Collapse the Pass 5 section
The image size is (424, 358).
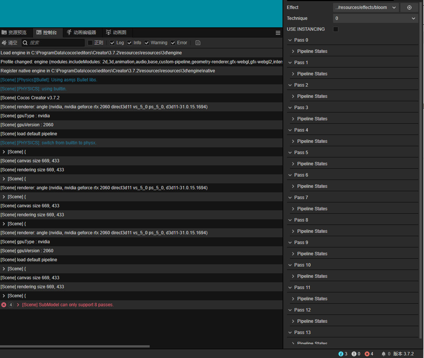[290, 153]
